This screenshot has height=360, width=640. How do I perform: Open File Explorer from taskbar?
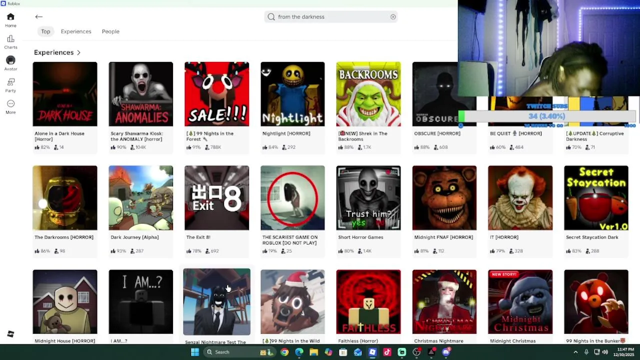click(x=313, y=352)
